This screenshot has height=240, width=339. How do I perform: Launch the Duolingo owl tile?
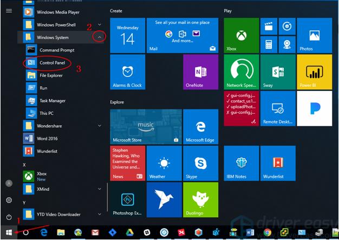[x=200, y=199]
